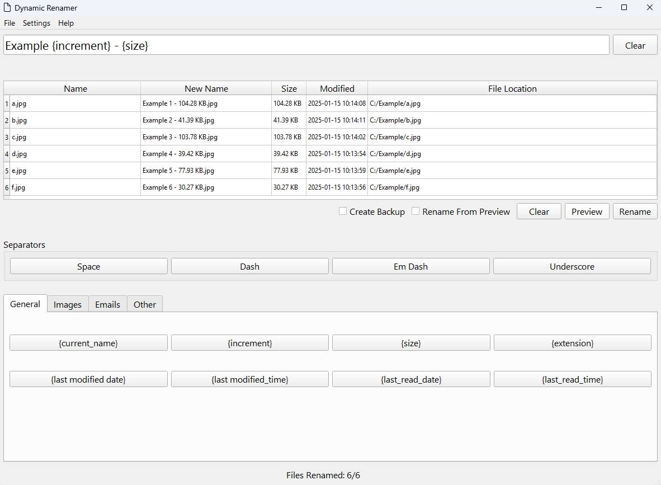Viewport: 661px width, 485px height.
Task: Open the Help menu
Action: (66, 23)
